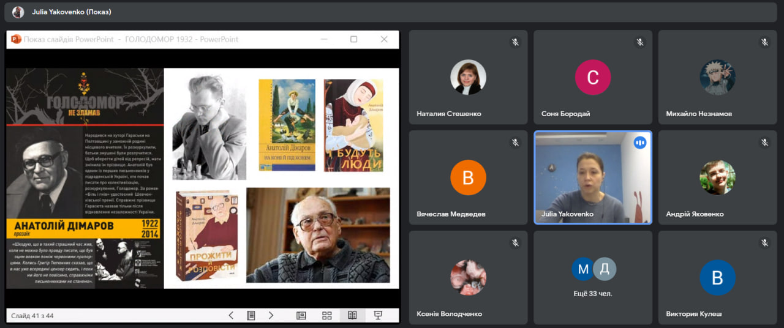Click muted mic icon on Виктория Кулеш tile
784x328 pixels.
(764, 243)
